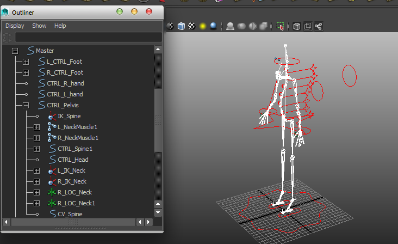Toggle screen space ambient occlusion icon
The width and height of the screenshot is (398, 244).
[230, 26]
